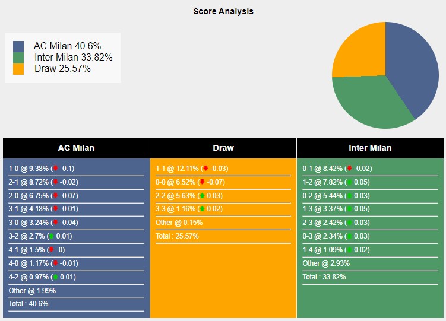Click 'Total : 33.82%' in Inter Milan column

[x=324, y=277]
